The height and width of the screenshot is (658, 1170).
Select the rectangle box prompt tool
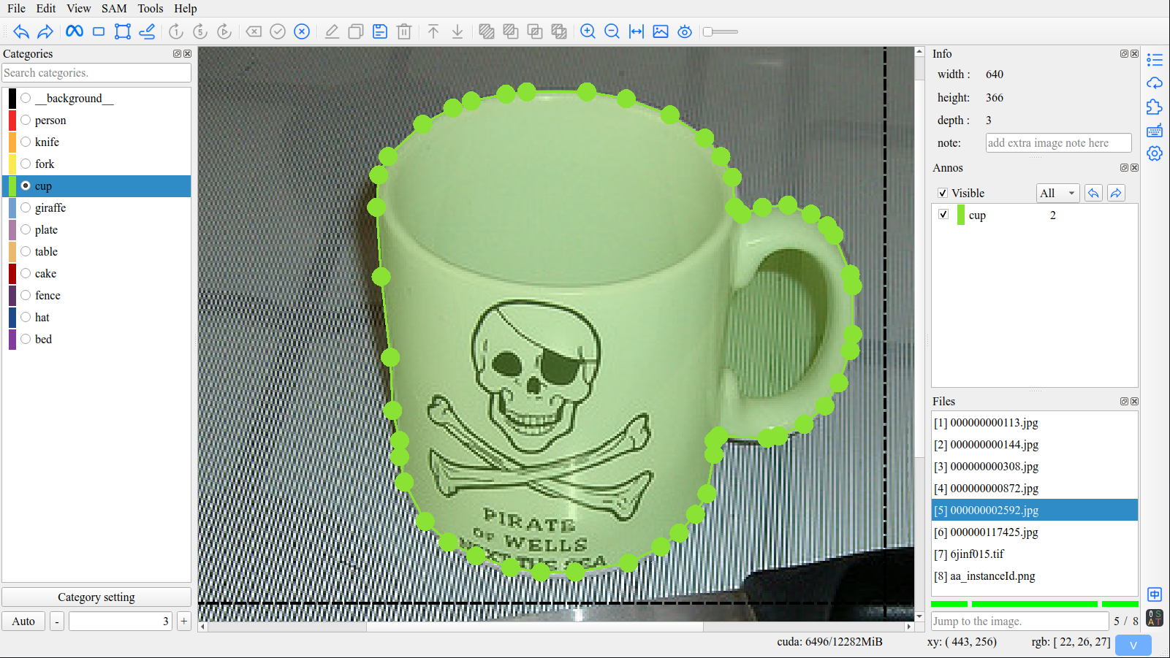tap(99, 31)
